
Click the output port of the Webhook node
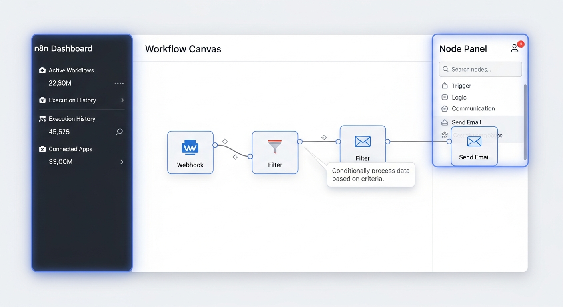(x=215, y=145)
